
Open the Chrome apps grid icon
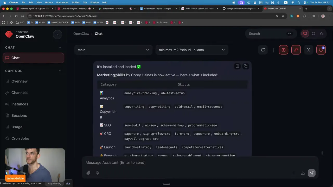pyautogui.click(x=3, y=23)
